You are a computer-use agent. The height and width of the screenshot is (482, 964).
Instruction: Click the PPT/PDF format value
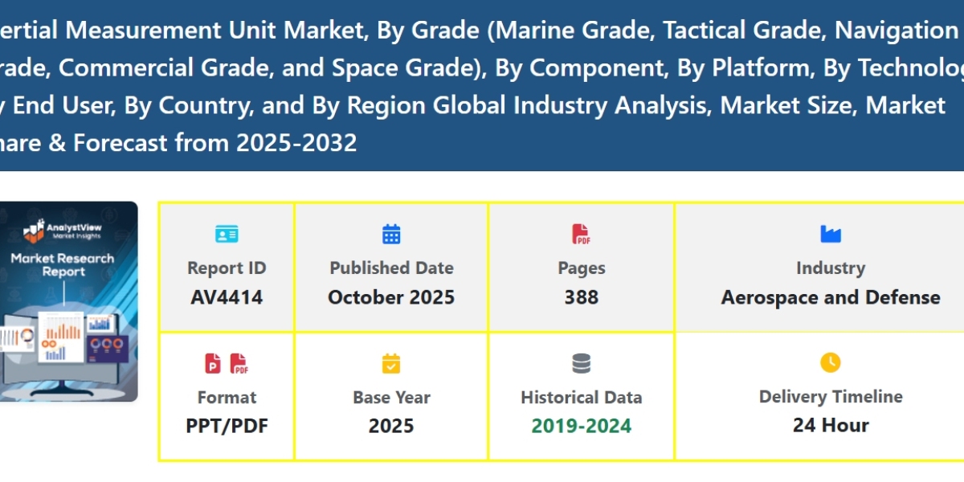coord(227,426)
